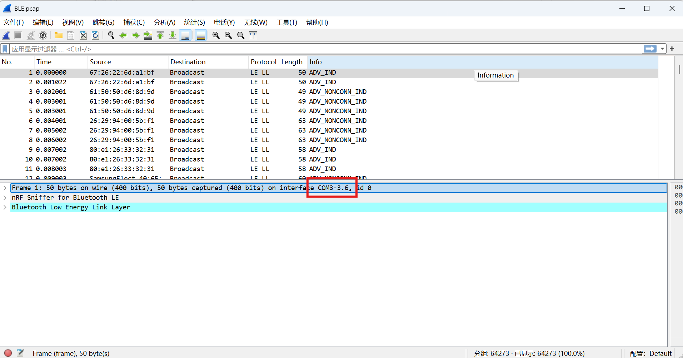
Task: Open a capture file with folder icon
Action: click(59, 35)
